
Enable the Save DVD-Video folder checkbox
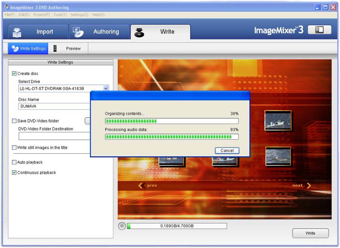click(x=14, y=121)
